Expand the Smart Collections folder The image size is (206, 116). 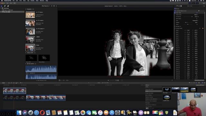pyautogui.click(x=1, y=10)
